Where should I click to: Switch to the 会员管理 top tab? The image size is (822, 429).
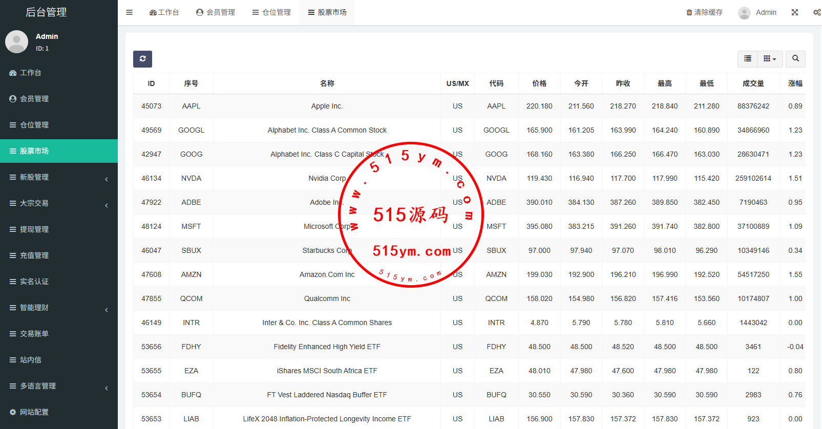point(216,12)
